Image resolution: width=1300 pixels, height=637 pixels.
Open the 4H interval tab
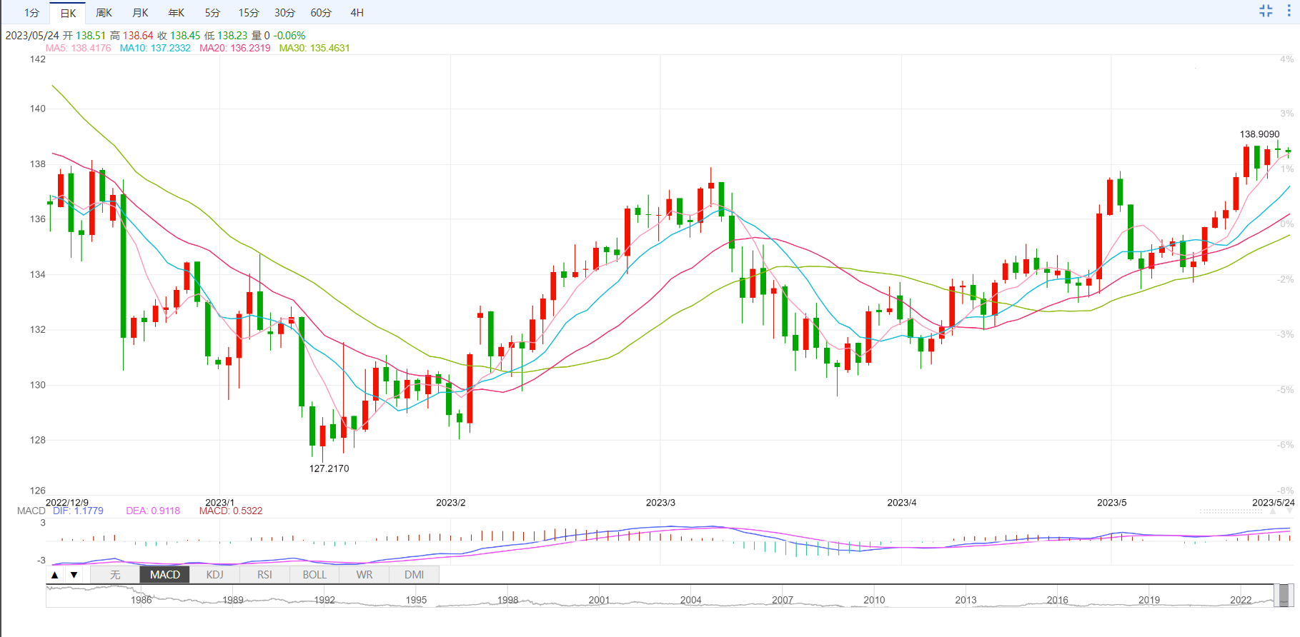tap(357, 13)
